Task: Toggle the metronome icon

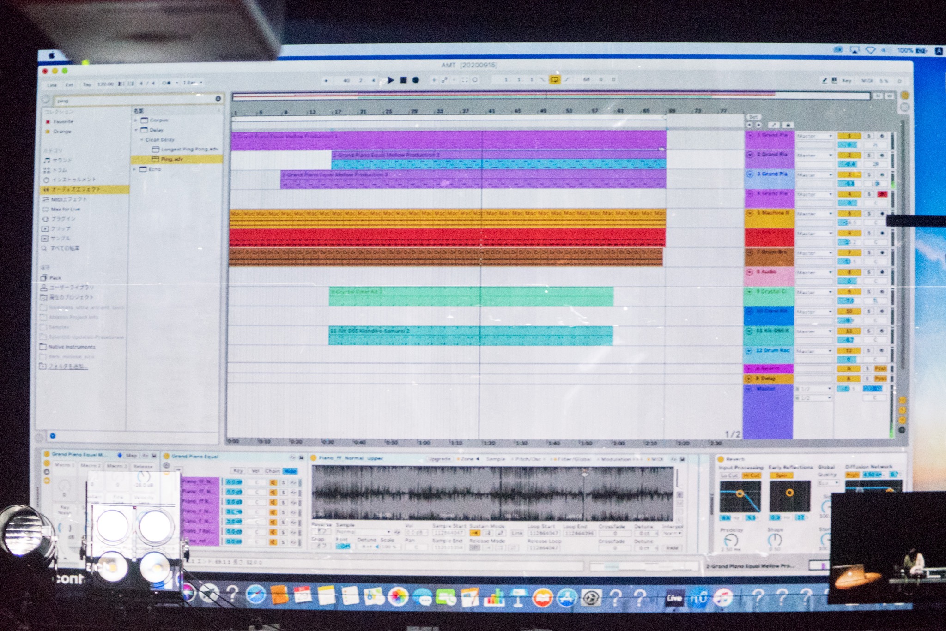Action: [x=167, y=84]
